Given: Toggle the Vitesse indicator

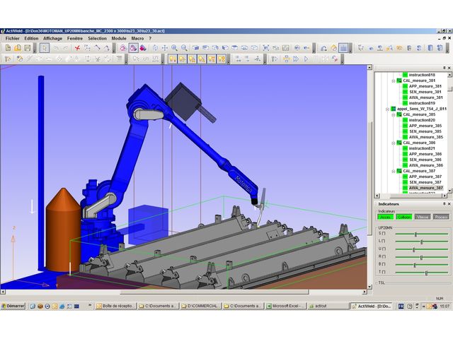Looking at the screenshot, I should coord(423,217).
